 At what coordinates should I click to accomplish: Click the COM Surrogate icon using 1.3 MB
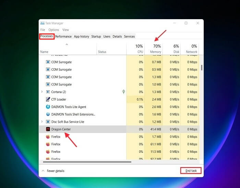48,77
